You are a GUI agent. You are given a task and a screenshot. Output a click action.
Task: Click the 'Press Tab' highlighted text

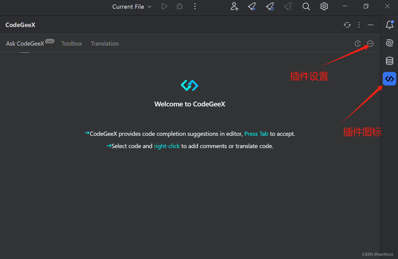click(x=256, y=134)
